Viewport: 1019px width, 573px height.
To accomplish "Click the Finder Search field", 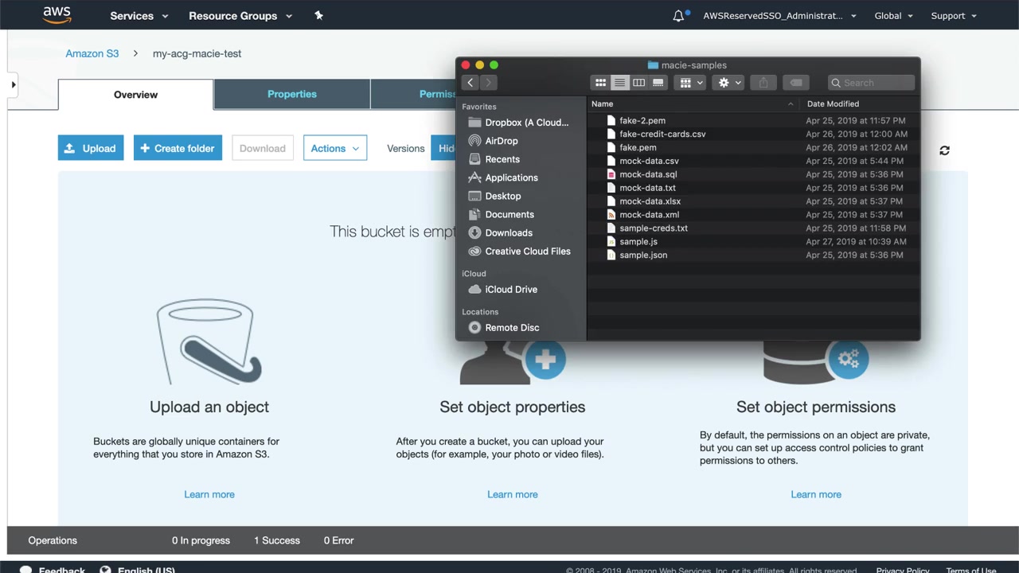I will 871,83.
